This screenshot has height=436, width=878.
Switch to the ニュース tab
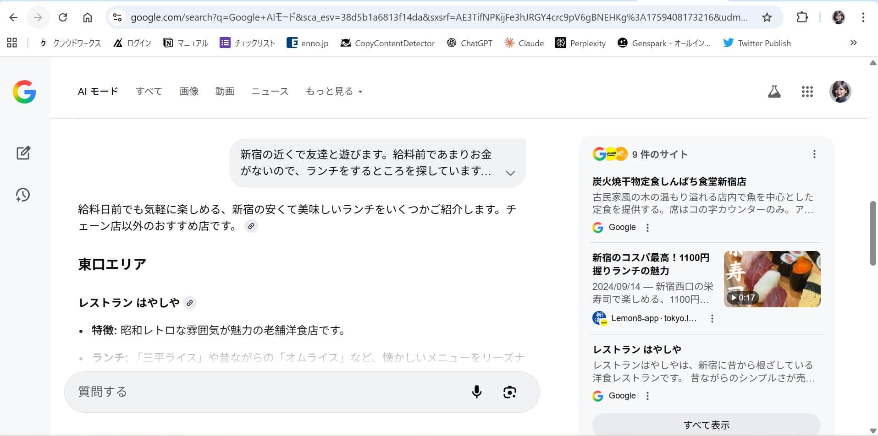pyautogui.click(x=270, y=92)
